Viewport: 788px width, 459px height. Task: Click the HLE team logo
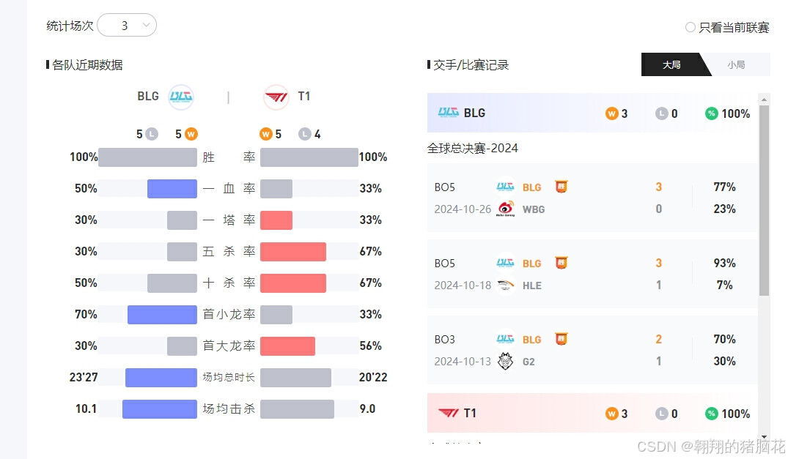pyautogui.click(x=505, y=286)
